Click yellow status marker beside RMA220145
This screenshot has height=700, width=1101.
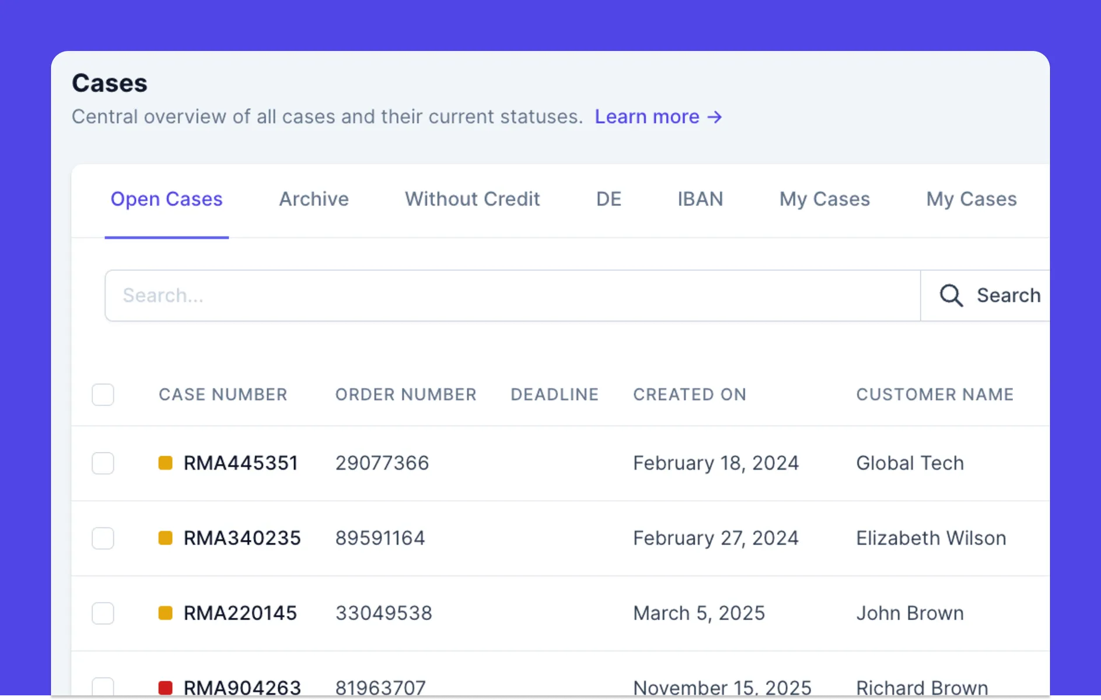165,613
